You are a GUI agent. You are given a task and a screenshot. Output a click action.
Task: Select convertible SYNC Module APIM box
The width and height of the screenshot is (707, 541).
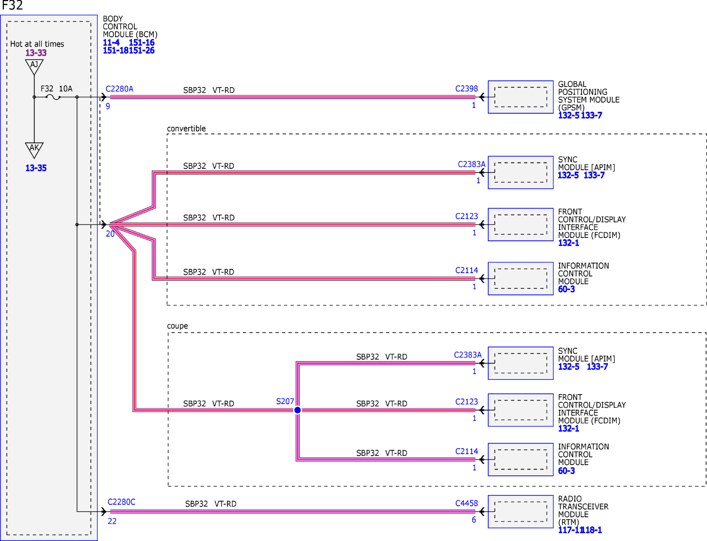click(520, 172)
